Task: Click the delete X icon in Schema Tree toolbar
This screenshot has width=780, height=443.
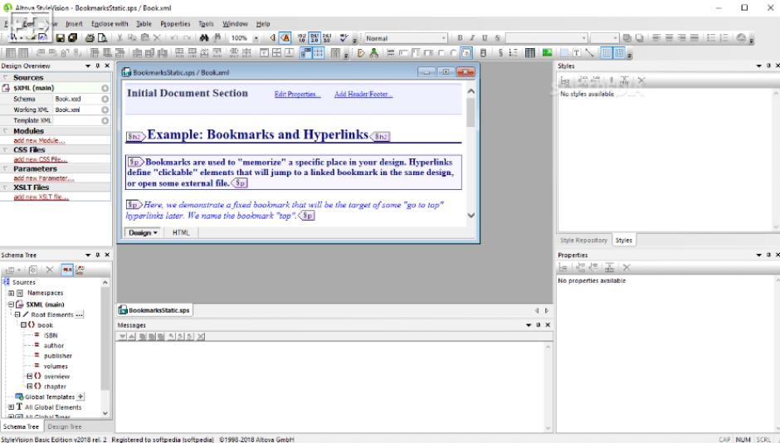Action: (x=49, y=270)
